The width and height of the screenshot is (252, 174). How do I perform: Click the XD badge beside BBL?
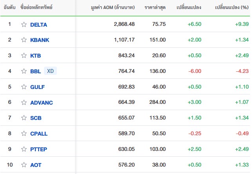50,71
